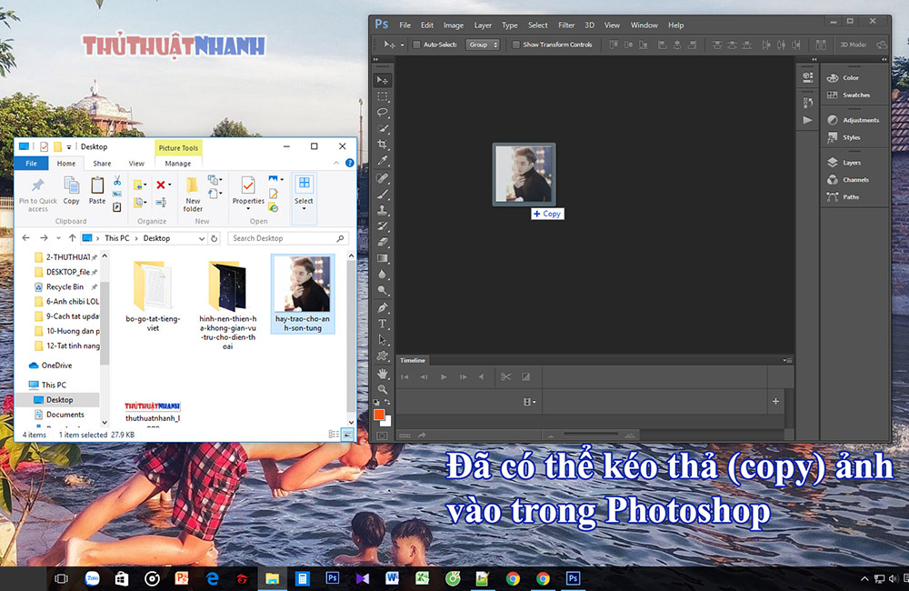Click the orange foreground color swatch

coord(379,414)
